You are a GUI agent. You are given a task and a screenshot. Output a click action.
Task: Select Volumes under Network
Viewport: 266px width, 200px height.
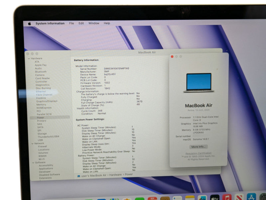coord(43,153)
